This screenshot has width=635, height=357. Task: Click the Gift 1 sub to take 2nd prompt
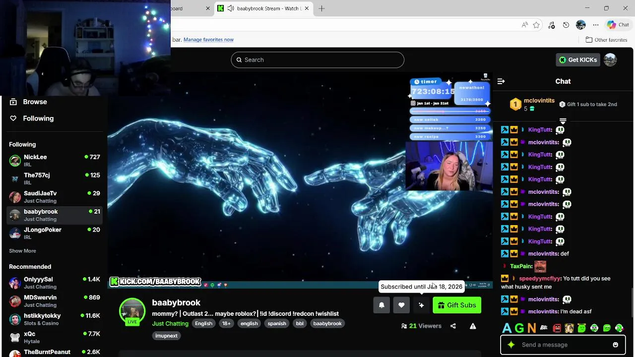click(588, 104)
